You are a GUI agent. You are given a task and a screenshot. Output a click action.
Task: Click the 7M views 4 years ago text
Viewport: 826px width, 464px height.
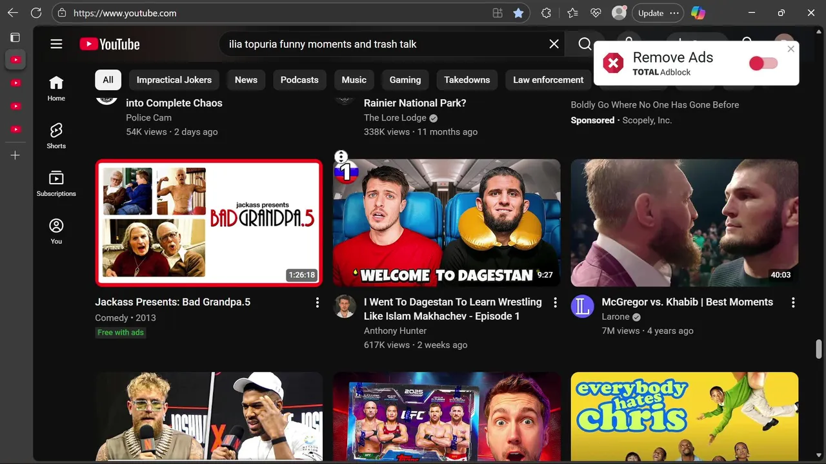coord(647,331)
